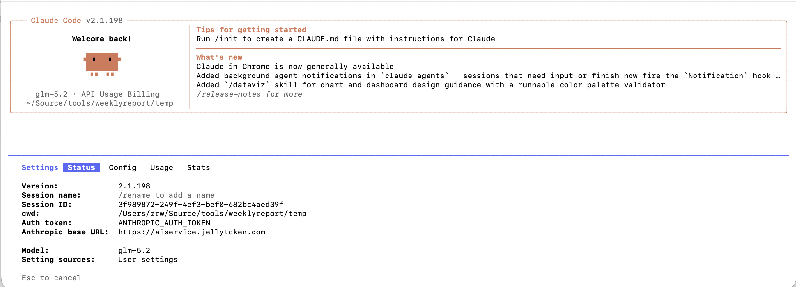
Task: Click the glm-5.2 API Usage Billing line
Action: click(97, 94)
